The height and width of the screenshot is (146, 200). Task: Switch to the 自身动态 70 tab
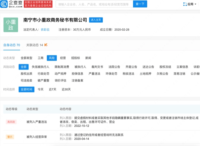coord(12,45)
